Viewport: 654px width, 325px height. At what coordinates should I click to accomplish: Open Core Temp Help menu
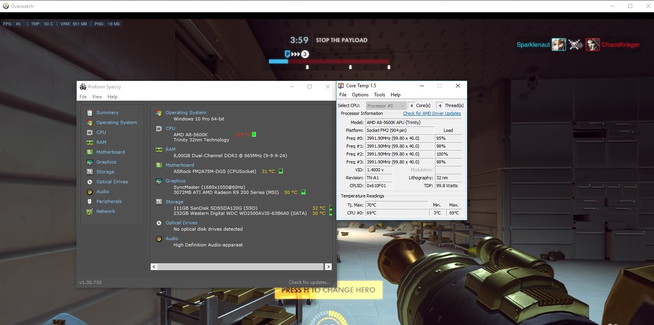[x=395, y=95]
